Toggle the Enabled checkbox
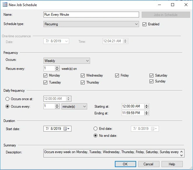Image resolution: width=193 pixels, height=170 pixels. pos(144,24)
